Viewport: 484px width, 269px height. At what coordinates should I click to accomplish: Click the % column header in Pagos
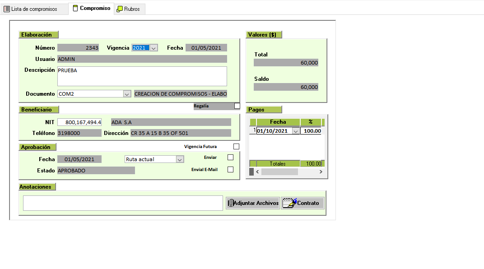click(311, 122)
